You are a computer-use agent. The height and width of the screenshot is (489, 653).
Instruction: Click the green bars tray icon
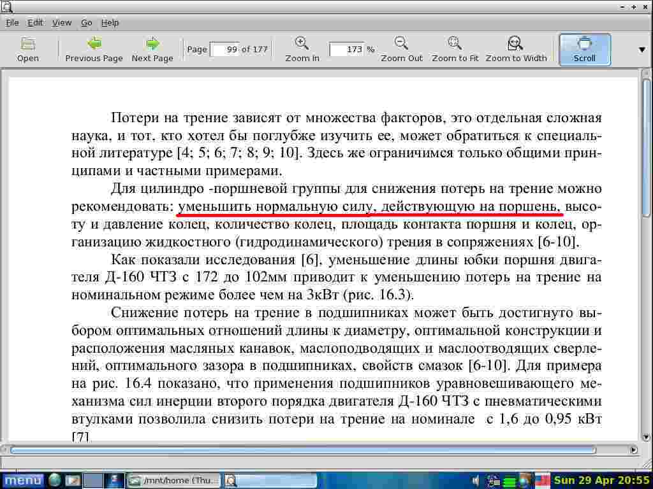pyautogui.click(x=510, y=481)
